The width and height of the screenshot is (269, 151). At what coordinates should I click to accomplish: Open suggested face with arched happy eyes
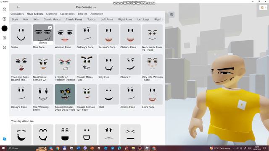pyautogui.click(x=43, y=135)
